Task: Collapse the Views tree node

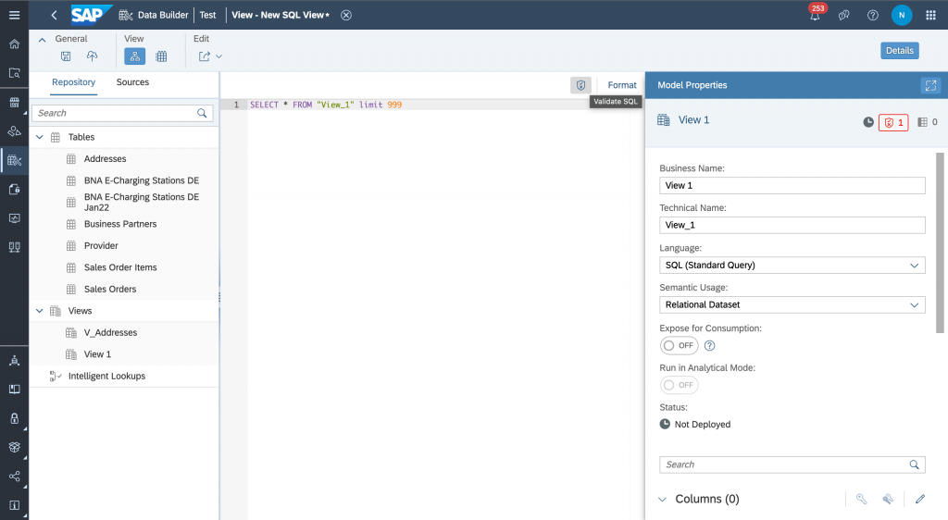Action: tap(40, 311)
